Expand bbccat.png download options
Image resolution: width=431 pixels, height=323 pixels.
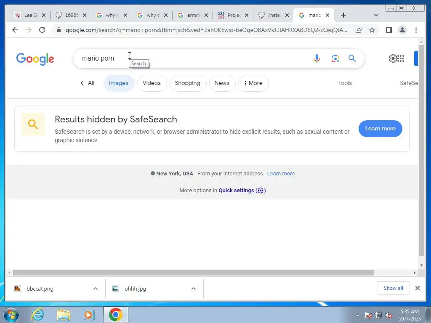96,289
